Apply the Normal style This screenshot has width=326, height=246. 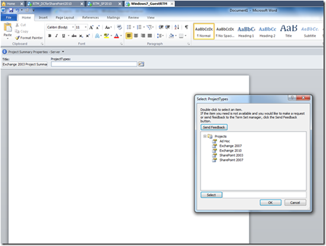click(x=204, y=31)
